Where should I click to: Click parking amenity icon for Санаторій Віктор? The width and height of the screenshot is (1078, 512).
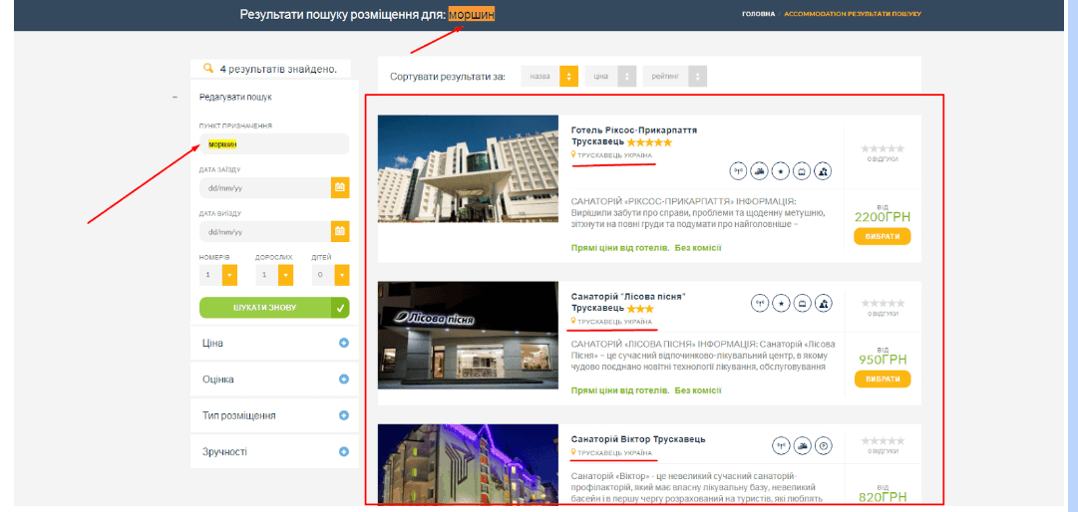(x=823, y=446)
